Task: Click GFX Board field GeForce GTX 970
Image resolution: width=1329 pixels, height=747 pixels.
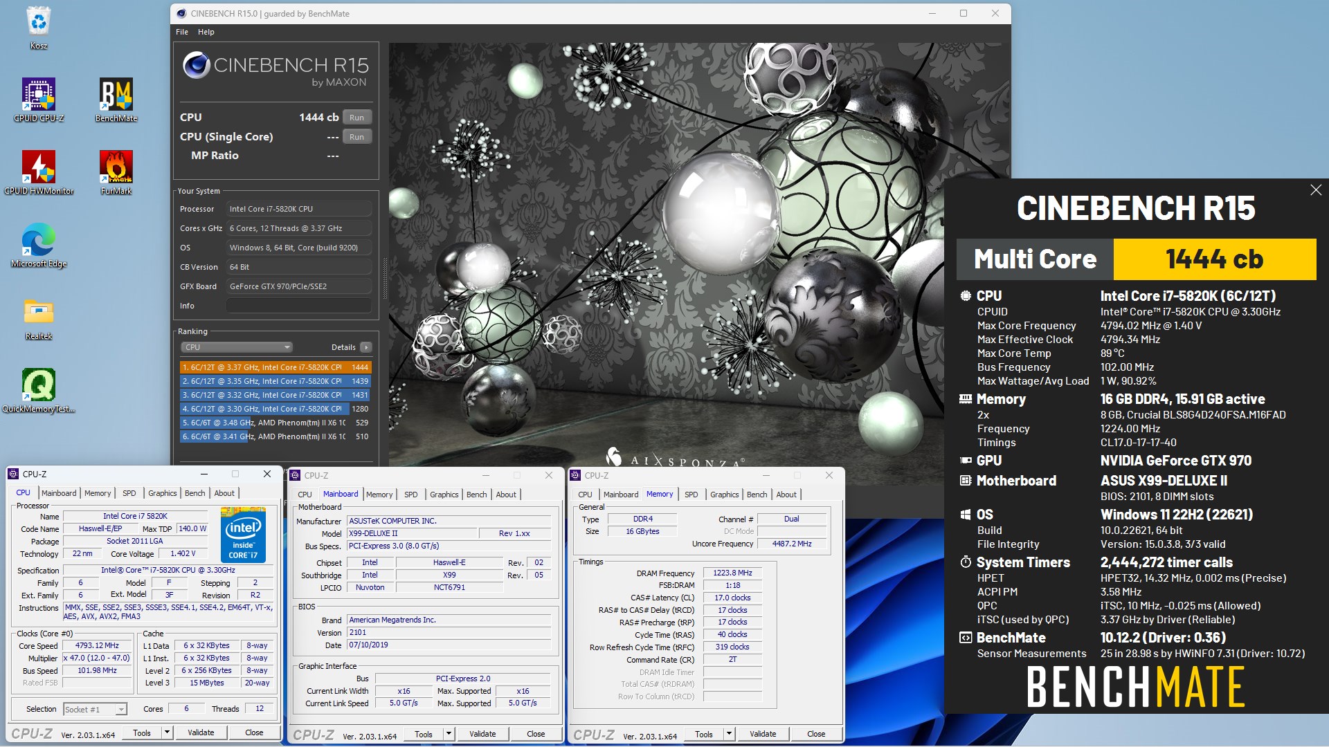Action: coord(299,286)
